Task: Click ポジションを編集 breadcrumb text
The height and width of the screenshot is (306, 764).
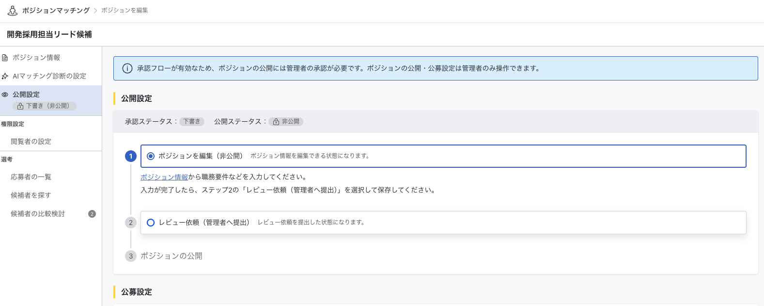Action: (x=125, y=10)
